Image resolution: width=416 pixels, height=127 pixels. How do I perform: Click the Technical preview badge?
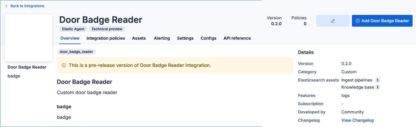pyautogui.click(x=107, y=29)
